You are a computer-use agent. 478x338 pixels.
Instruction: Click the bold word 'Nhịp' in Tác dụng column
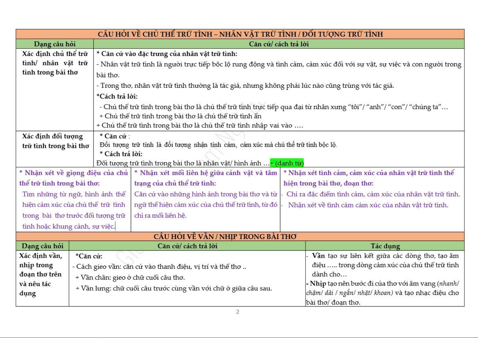pos(318,284)
